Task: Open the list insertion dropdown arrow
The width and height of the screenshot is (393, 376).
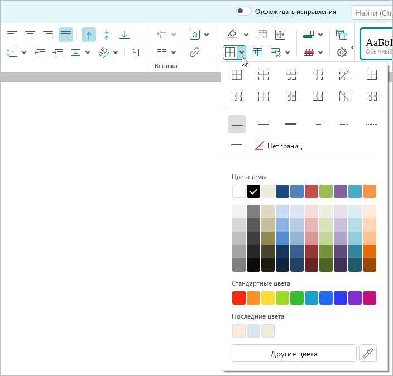Action: (x=174, y=52)
